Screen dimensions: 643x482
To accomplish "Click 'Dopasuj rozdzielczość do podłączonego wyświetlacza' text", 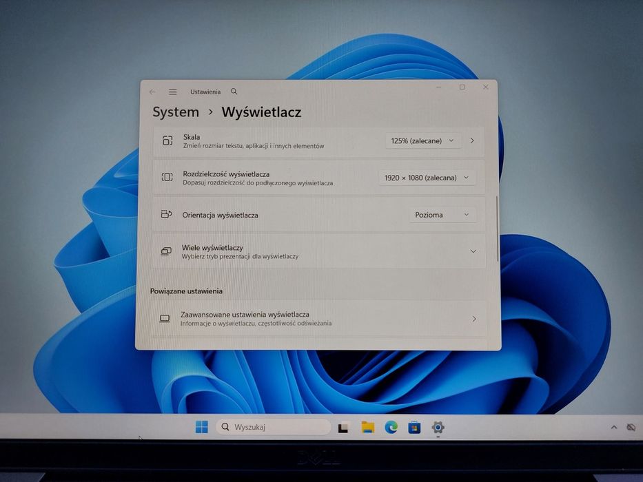I will [x=258, y=182].
